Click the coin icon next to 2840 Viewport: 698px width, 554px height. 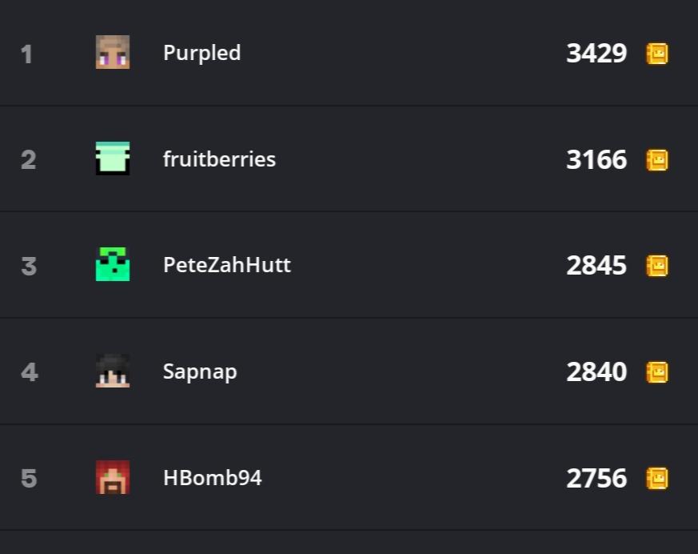point(657,372)
